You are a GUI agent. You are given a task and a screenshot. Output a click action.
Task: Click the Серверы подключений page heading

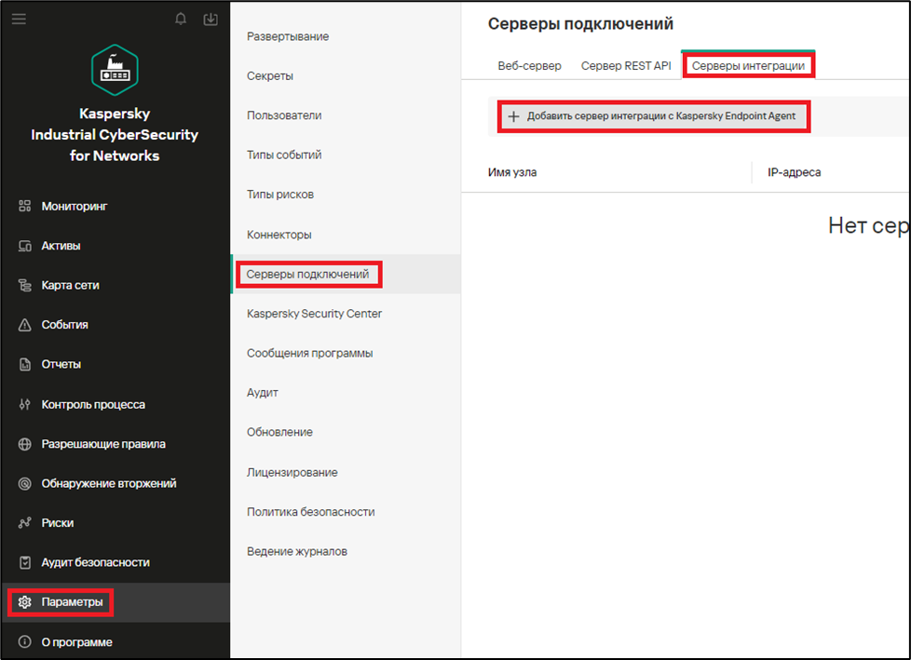point(580,24)
